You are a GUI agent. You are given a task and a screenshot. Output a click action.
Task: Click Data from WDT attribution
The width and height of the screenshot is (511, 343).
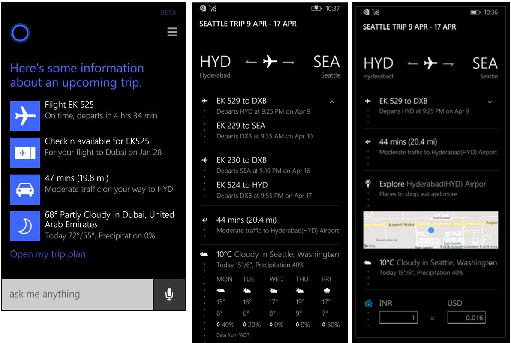(233, 335)
